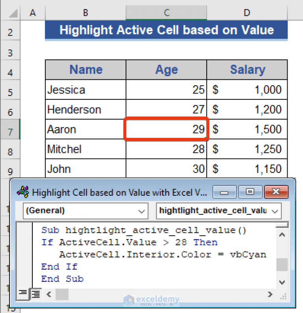Select row 2 header
This screenshot has height=313, width=303.
click(10, 30)
